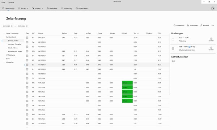This screenshot has height=130, width=217.
Task: Select the row dated 18.11.2024
Action: click(97, 114)
